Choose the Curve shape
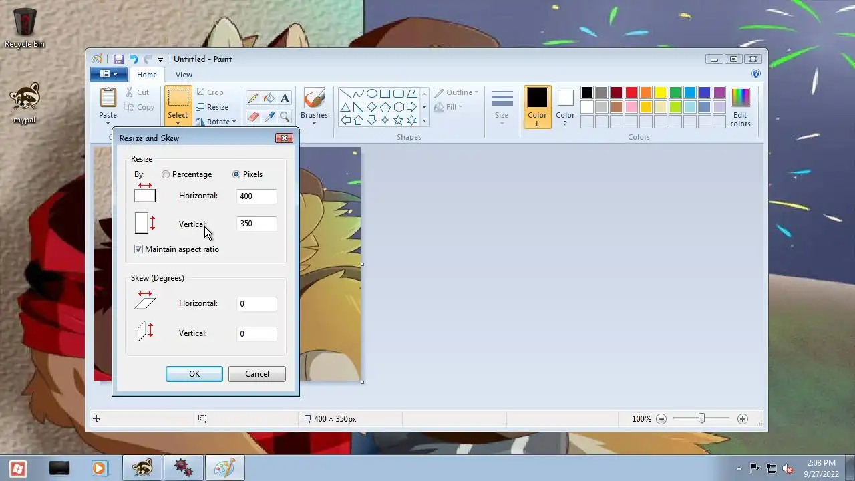Image resolution: width=855 pixels, height=481 pixels. coord(359,94)
